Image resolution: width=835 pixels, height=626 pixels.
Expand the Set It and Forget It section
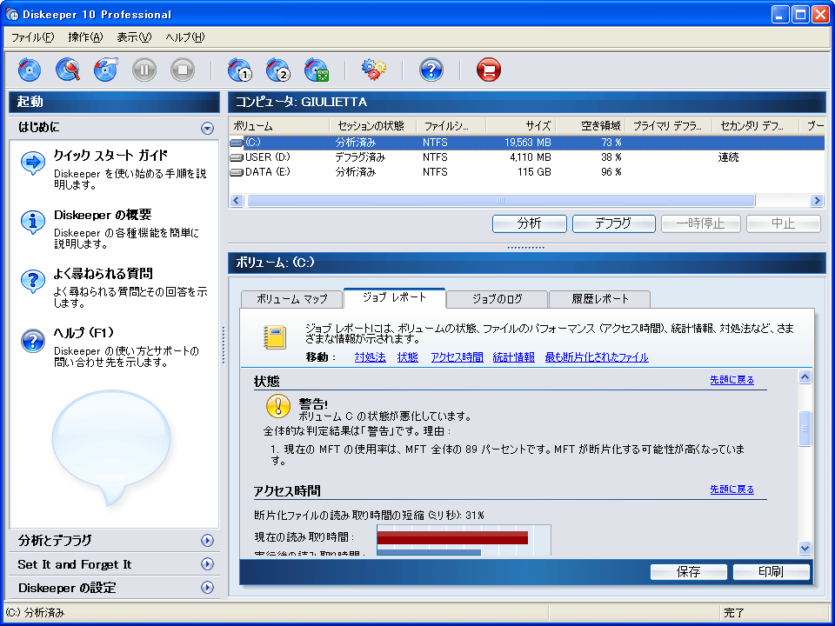pos(207,564)
